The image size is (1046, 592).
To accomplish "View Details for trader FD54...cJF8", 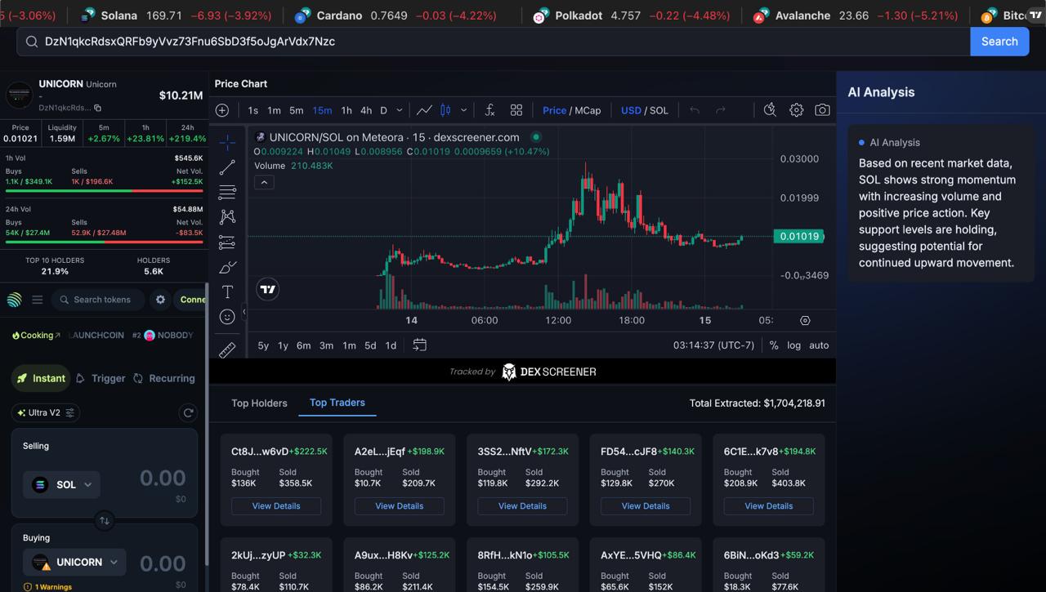I will [x=646, y=506].
